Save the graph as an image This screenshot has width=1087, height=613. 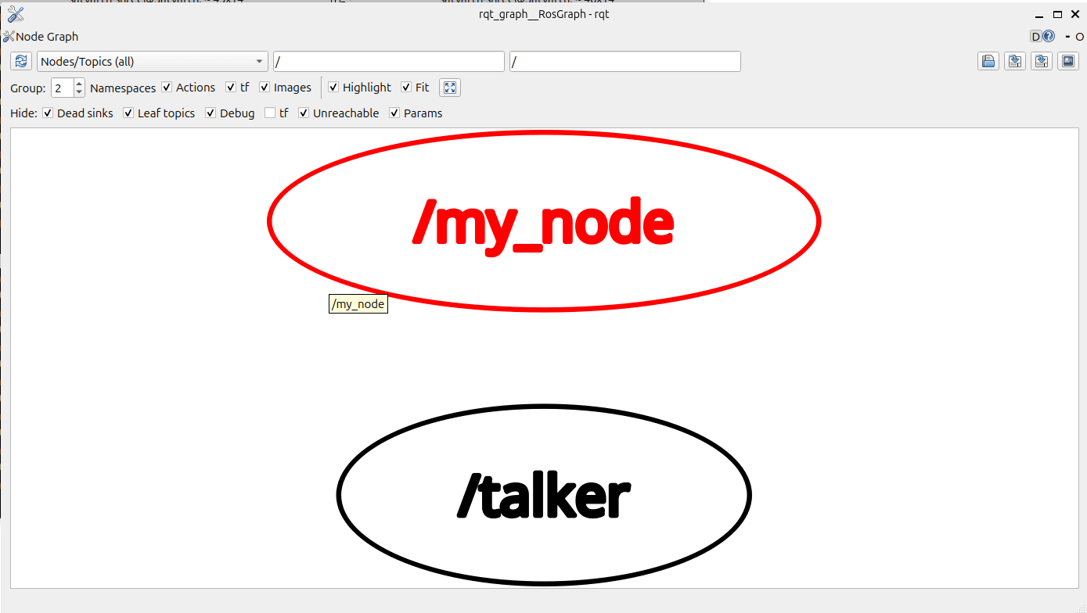1068,62
